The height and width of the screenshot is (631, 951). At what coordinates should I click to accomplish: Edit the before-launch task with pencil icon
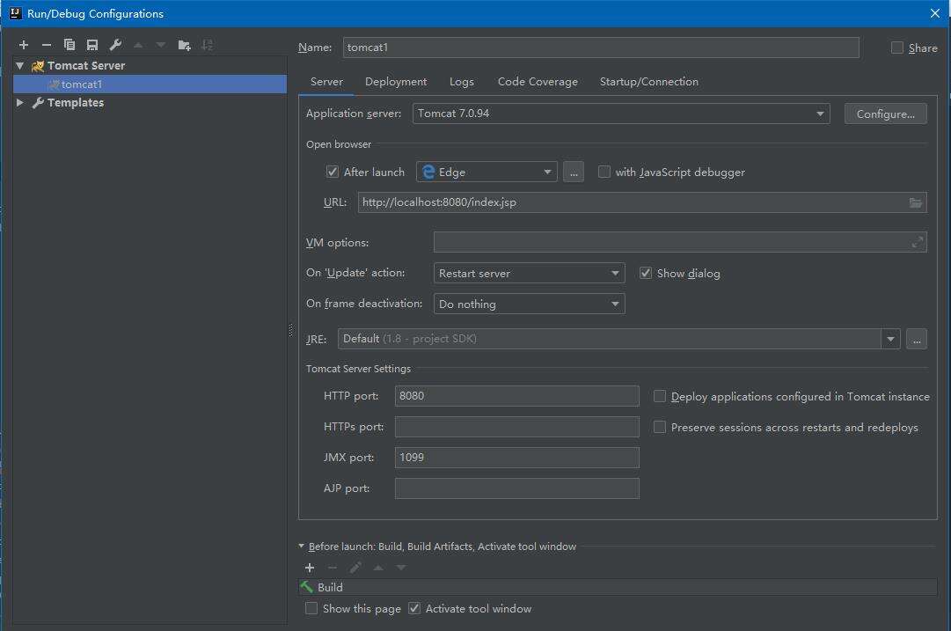355,568
